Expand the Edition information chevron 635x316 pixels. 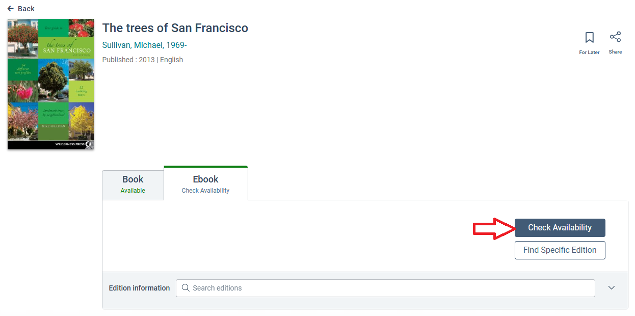(x=612, y=288)
